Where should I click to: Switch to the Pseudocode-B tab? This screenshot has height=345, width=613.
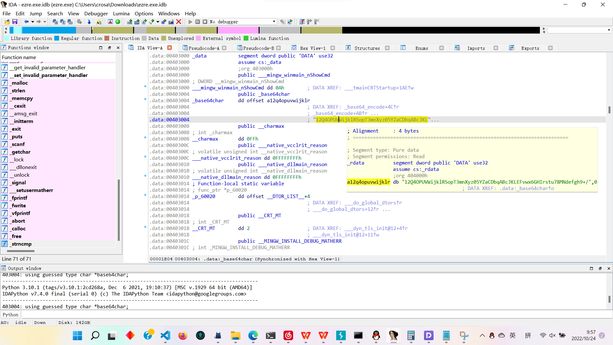pos(258,48)
